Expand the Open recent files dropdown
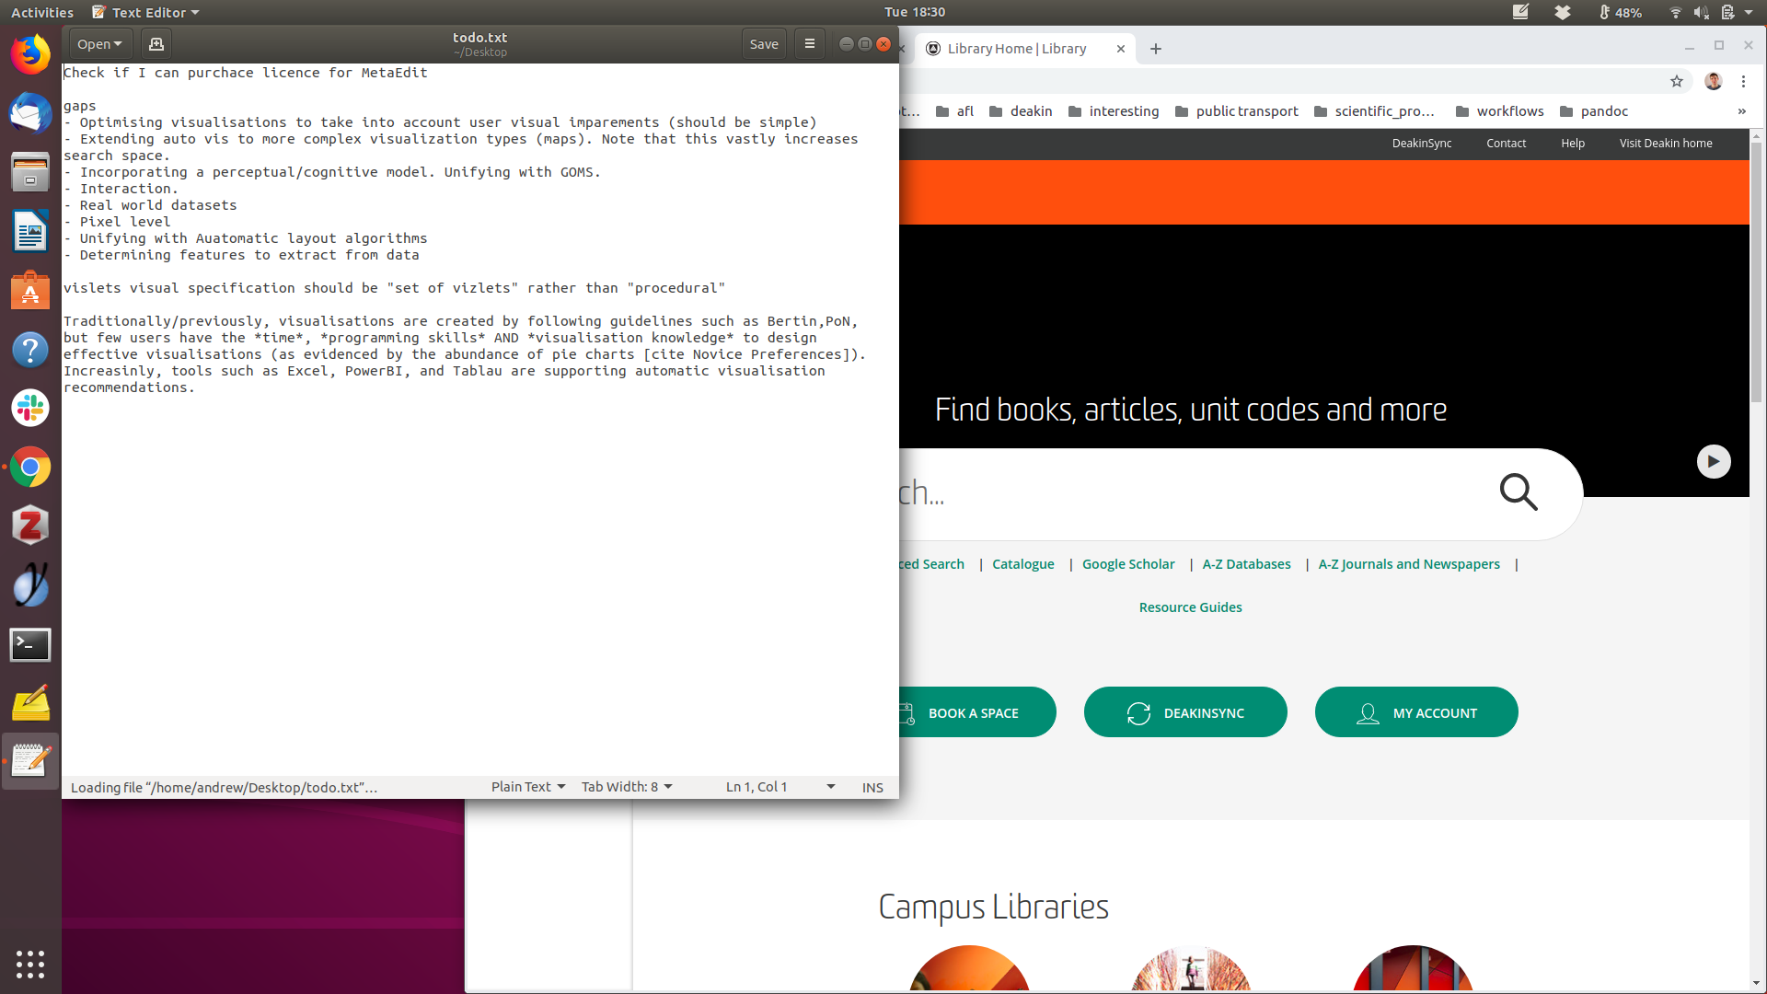The width and height of the screenshot is (1767, 994). [x=99, y=44]
